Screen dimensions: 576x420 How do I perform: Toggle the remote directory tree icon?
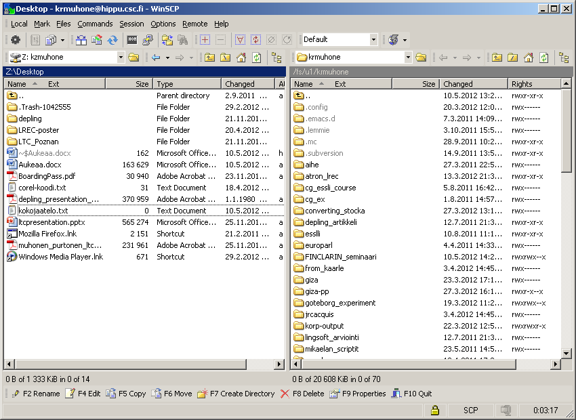point(564,58)
